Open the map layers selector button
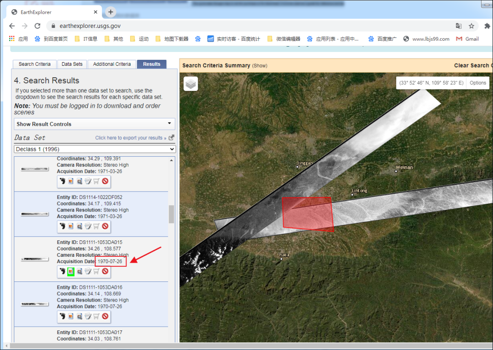This screenshot has width=493, height=350. coord(190,84)
